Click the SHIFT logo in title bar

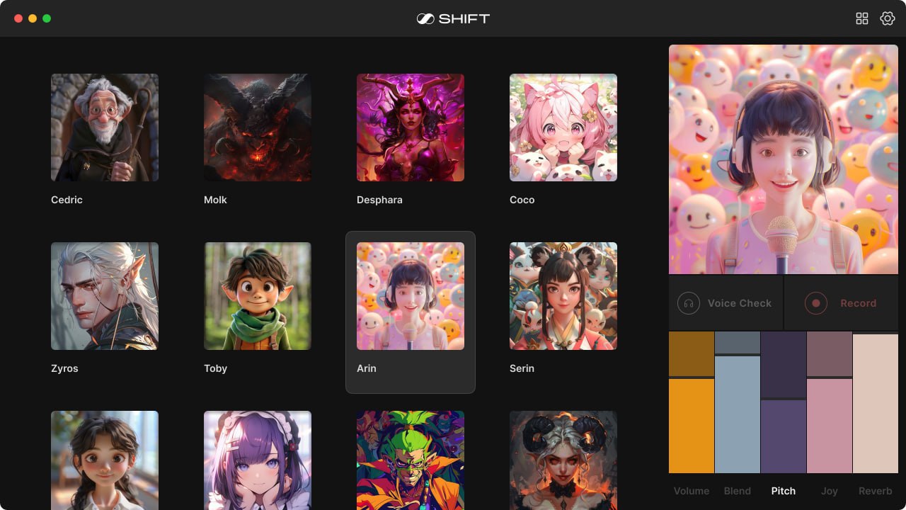click(x=453, y=19)
